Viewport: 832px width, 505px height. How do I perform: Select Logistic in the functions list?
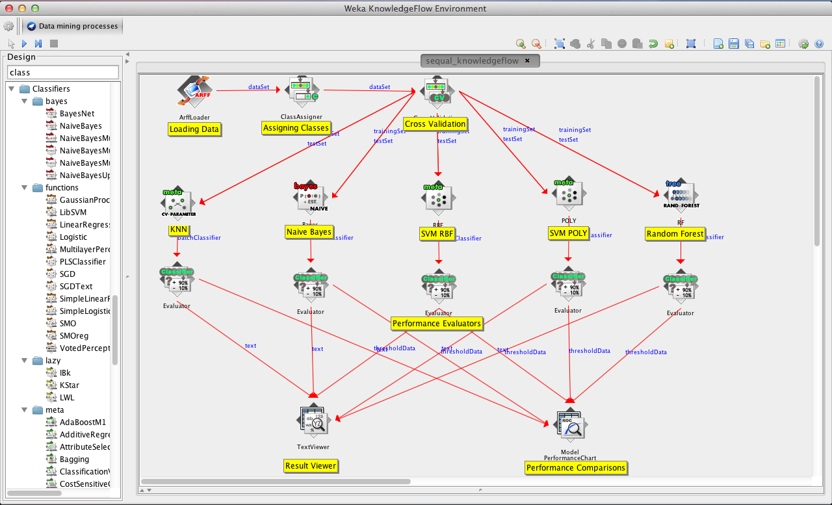pyautogui.click(x=73, y=237)
